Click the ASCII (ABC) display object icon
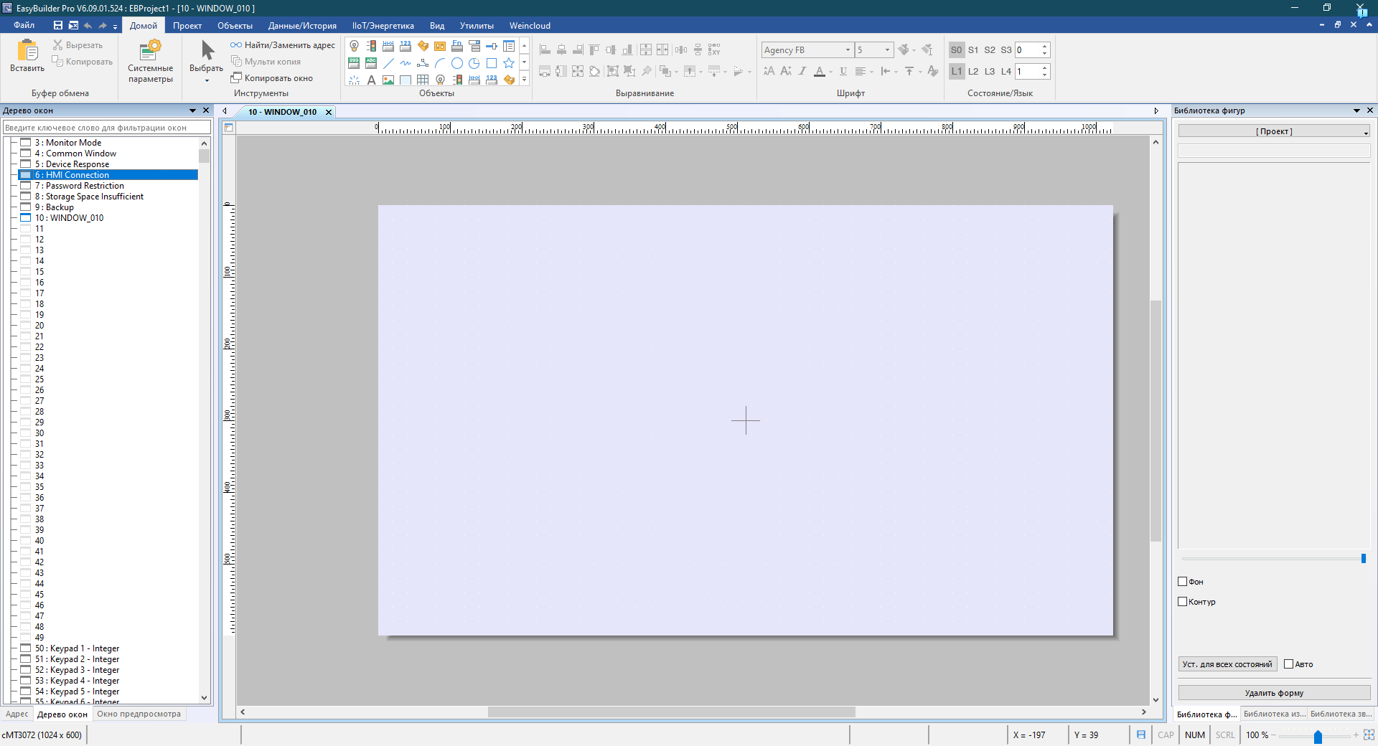This screenshot has width=1378, height=746. [x=371, y=63]
